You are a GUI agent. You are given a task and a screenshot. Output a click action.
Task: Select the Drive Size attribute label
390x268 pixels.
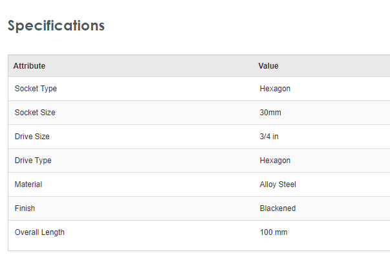(32, 137)
